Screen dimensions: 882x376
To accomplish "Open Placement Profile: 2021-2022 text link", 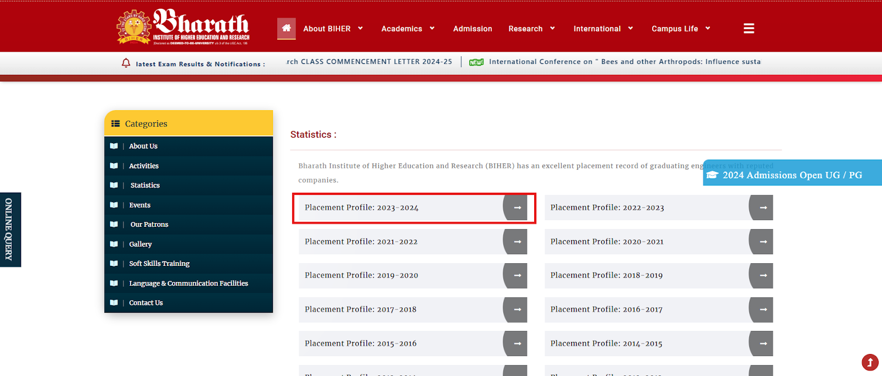I will click(x=361, y=242).
